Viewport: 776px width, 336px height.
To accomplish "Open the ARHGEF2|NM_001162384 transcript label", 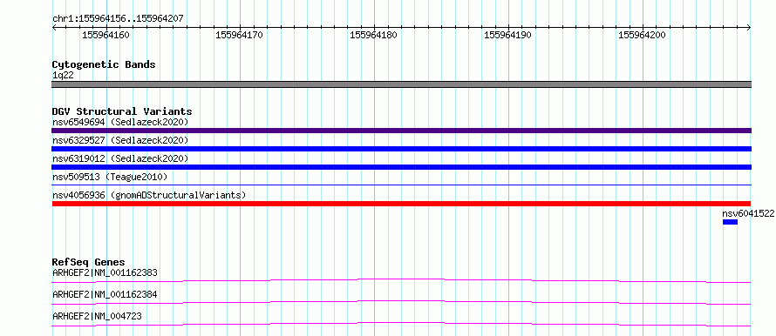I will [105, 294].
